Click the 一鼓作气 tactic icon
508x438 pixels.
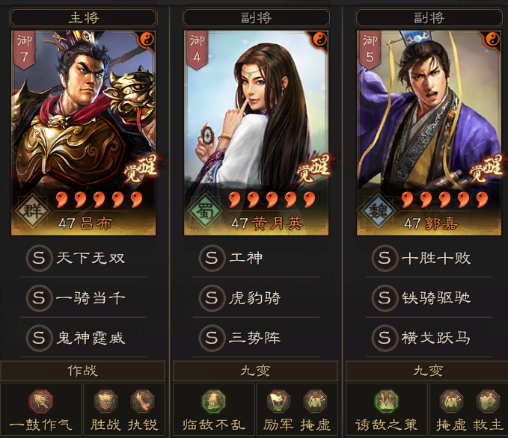pyautogui.click(x=40, y=401)
